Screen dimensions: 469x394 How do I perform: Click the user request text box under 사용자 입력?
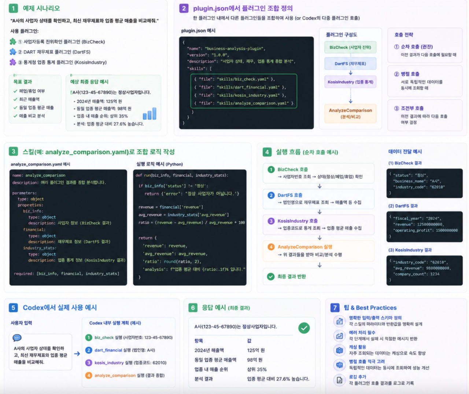point(41,351)
